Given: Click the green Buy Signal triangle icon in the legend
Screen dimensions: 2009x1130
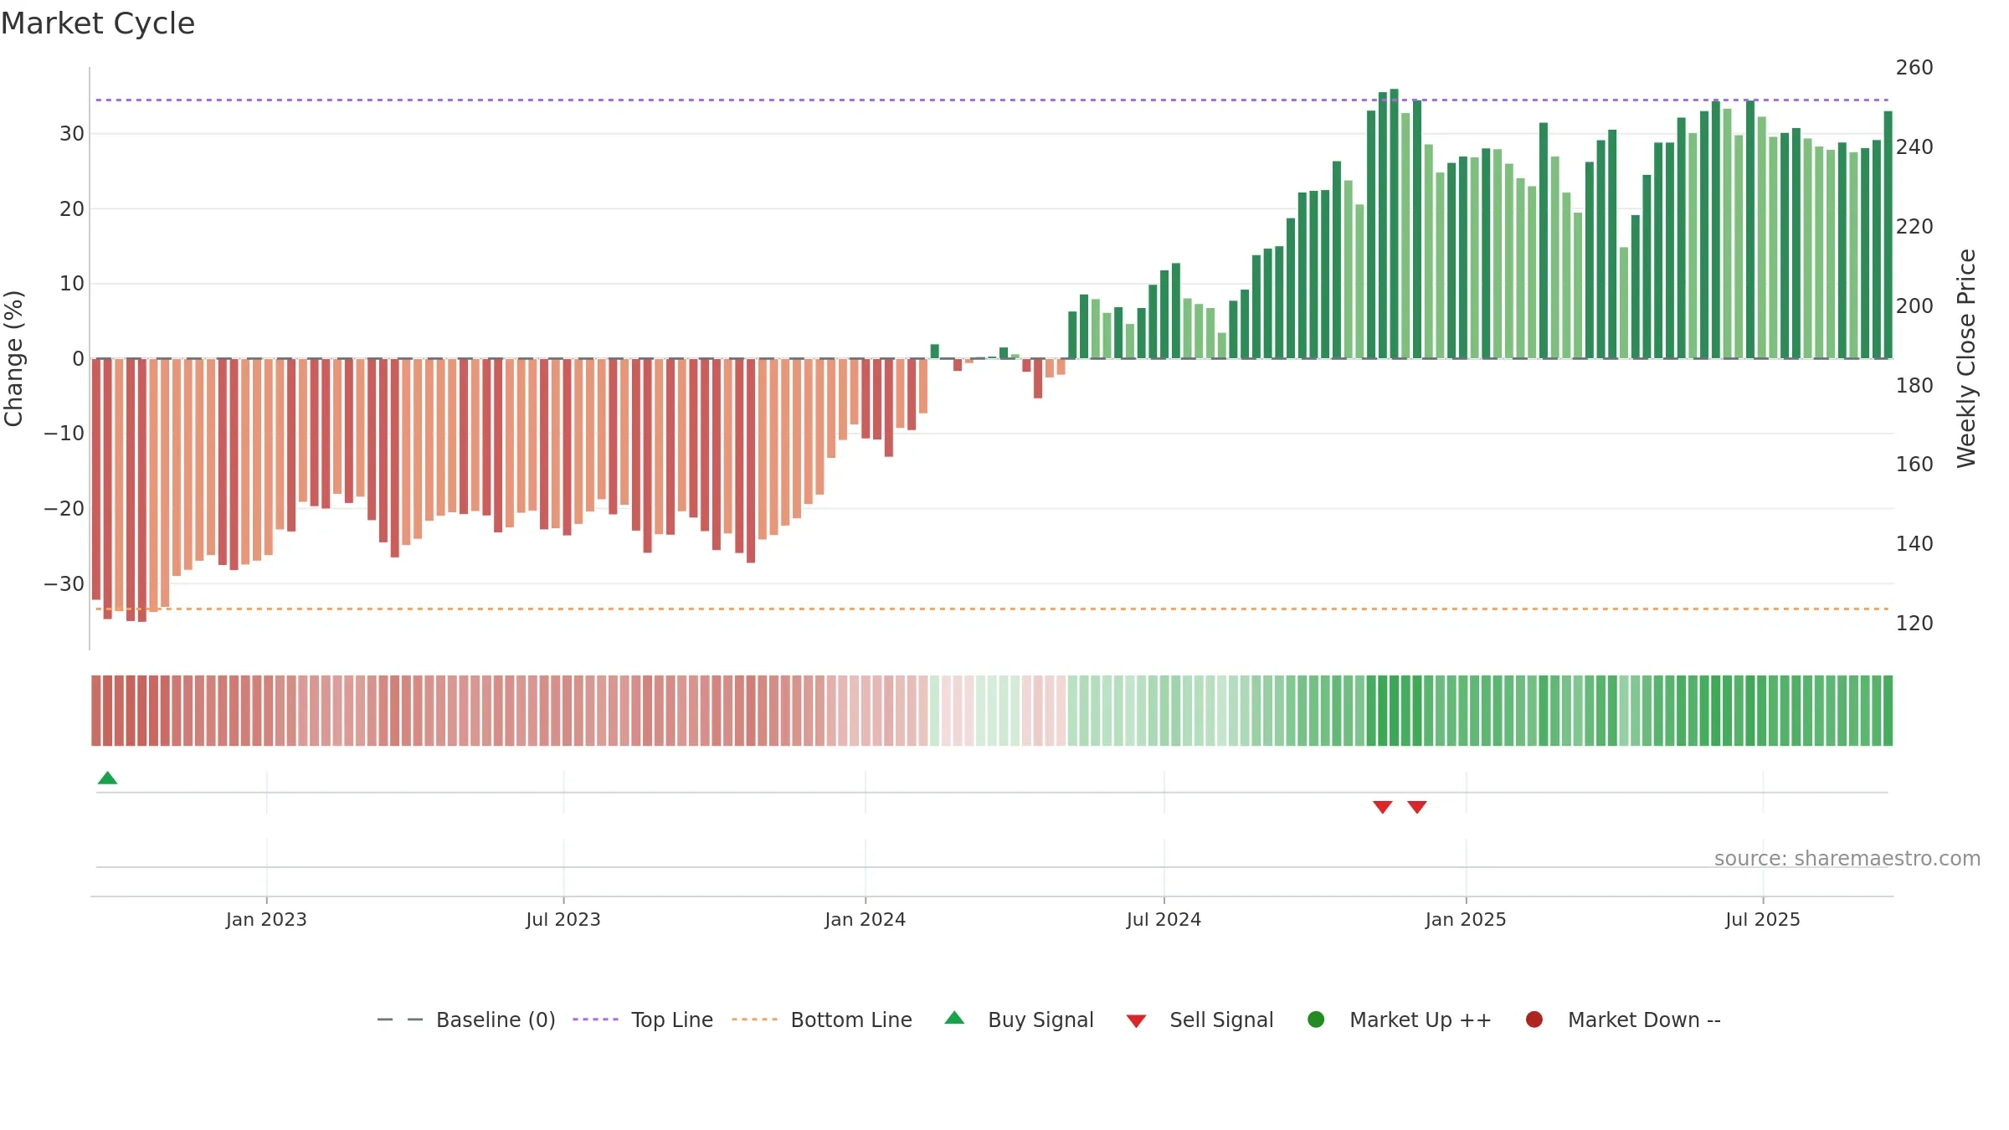Looking at the screenshot, I should [x=954, y=1019].
